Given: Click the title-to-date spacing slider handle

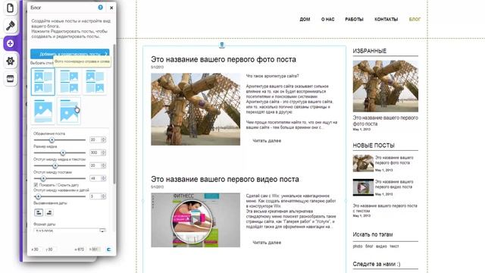Looking at the screenshot, I should (x=39, y=196).
